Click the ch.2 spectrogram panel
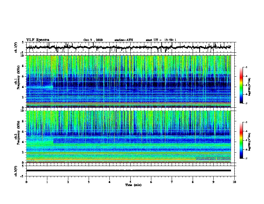The width and height of the screenshot is (264, 204). [x=128, y=137]
